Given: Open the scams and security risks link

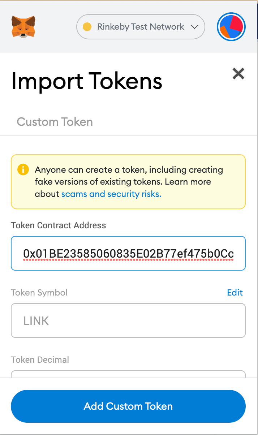Looking at the screenshot, I should click(111, 194).
